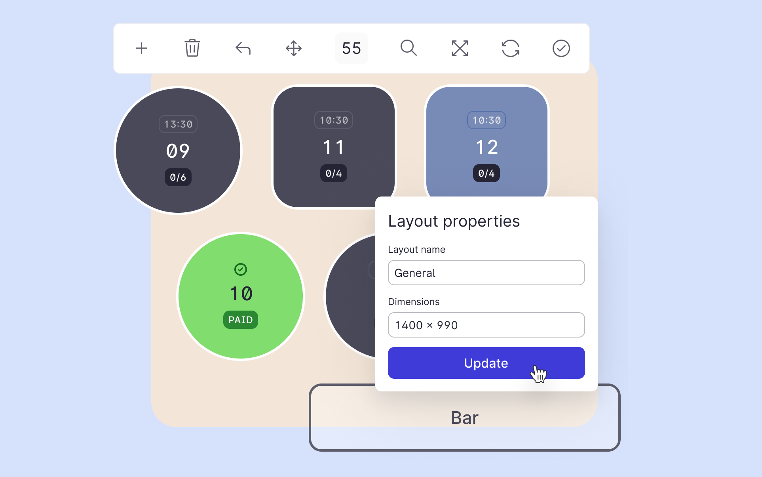The image size is (762, 477).
Task: Select the four-arrow move tool
Action: (294, 48)
